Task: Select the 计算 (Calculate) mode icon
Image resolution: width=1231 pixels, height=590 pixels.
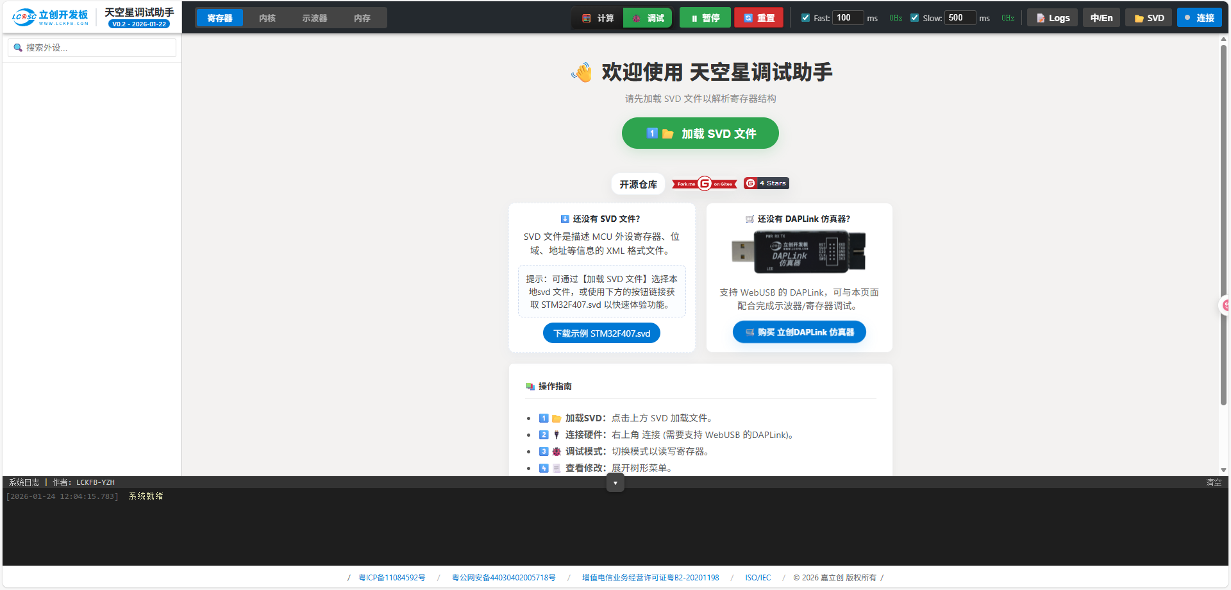Action: coord(586,17)
